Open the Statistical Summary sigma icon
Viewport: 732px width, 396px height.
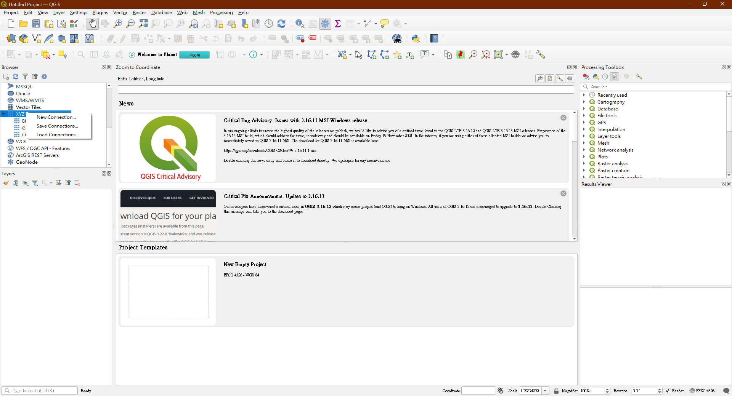pyautogui.click(x=338, y=24)
